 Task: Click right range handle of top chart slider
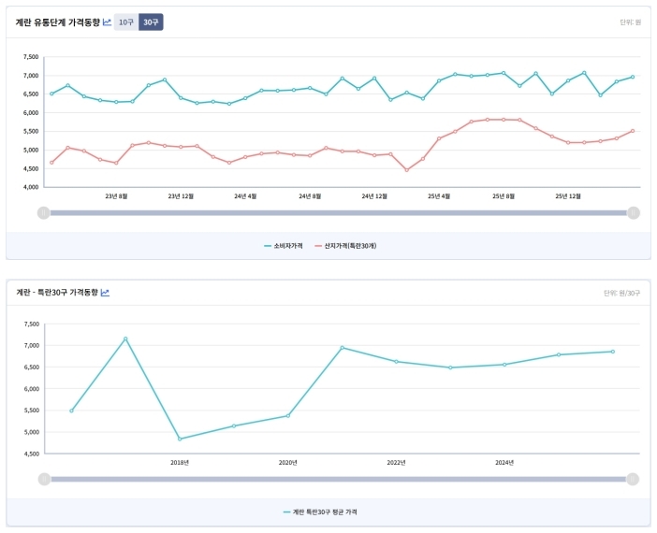click(x=634, y=212)
